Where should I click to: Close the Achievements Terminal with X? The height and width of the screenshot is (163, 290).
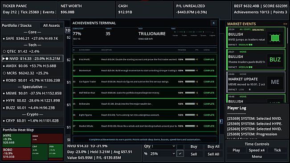click(x=214, y=23)
